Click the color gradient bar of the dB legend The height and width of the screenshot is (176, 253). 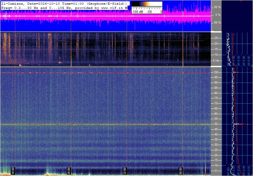point(147,4)
